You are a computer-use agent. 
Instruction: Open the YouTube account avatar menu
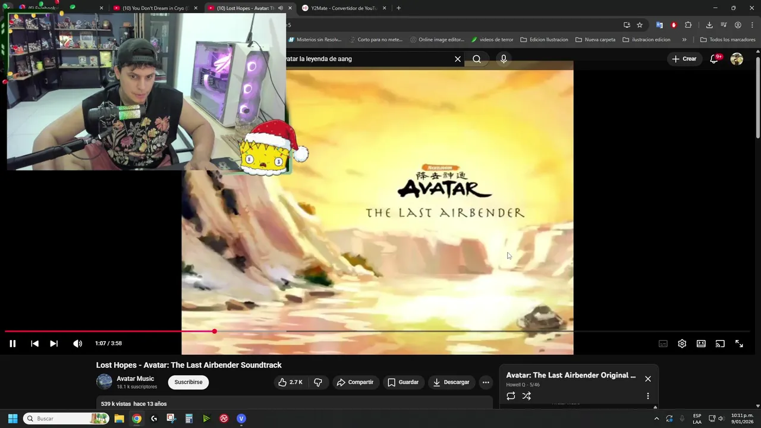coord(737,59)
